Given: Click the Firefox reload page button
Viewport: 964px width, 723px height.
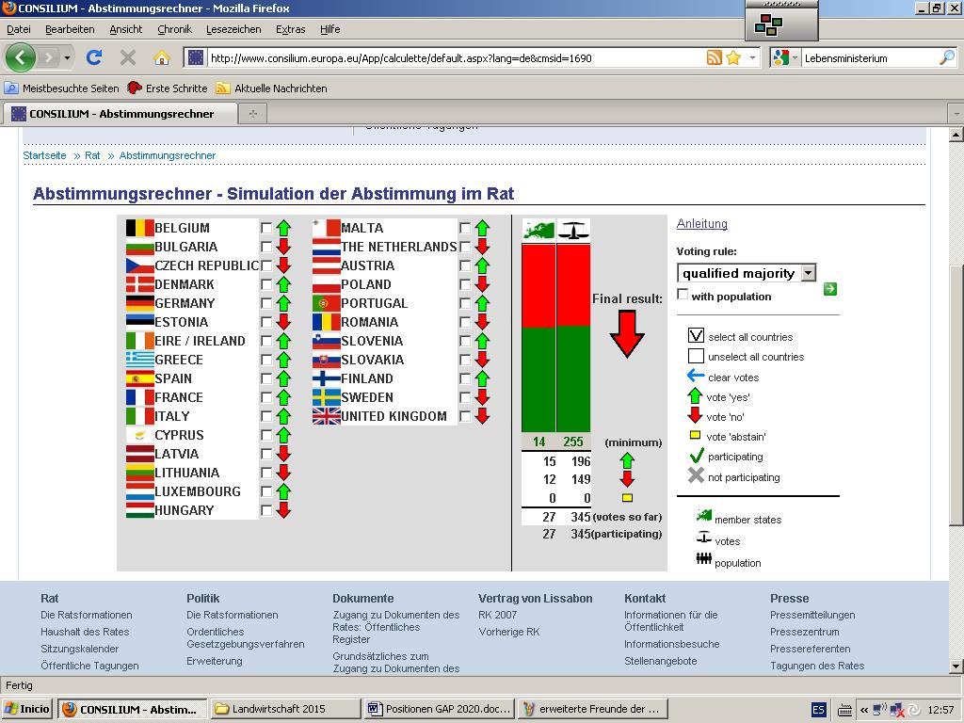Looking at the screenshot, I should click(x=94, y=57).
